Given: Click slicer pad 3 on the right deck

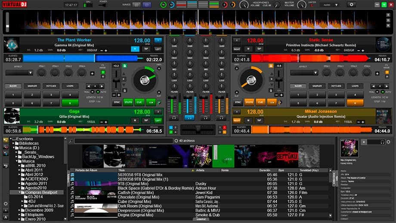Looking at the screenshot, I should point(336,95).
